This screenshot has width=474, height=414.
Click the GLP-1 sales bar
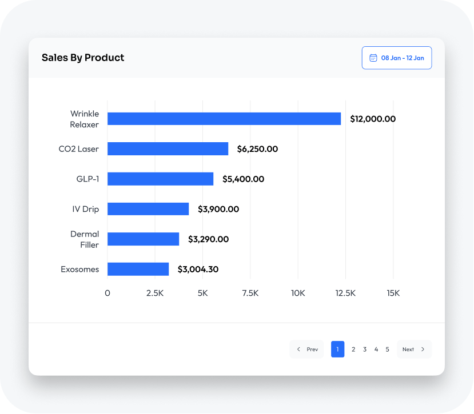click(x=160, y=179)
